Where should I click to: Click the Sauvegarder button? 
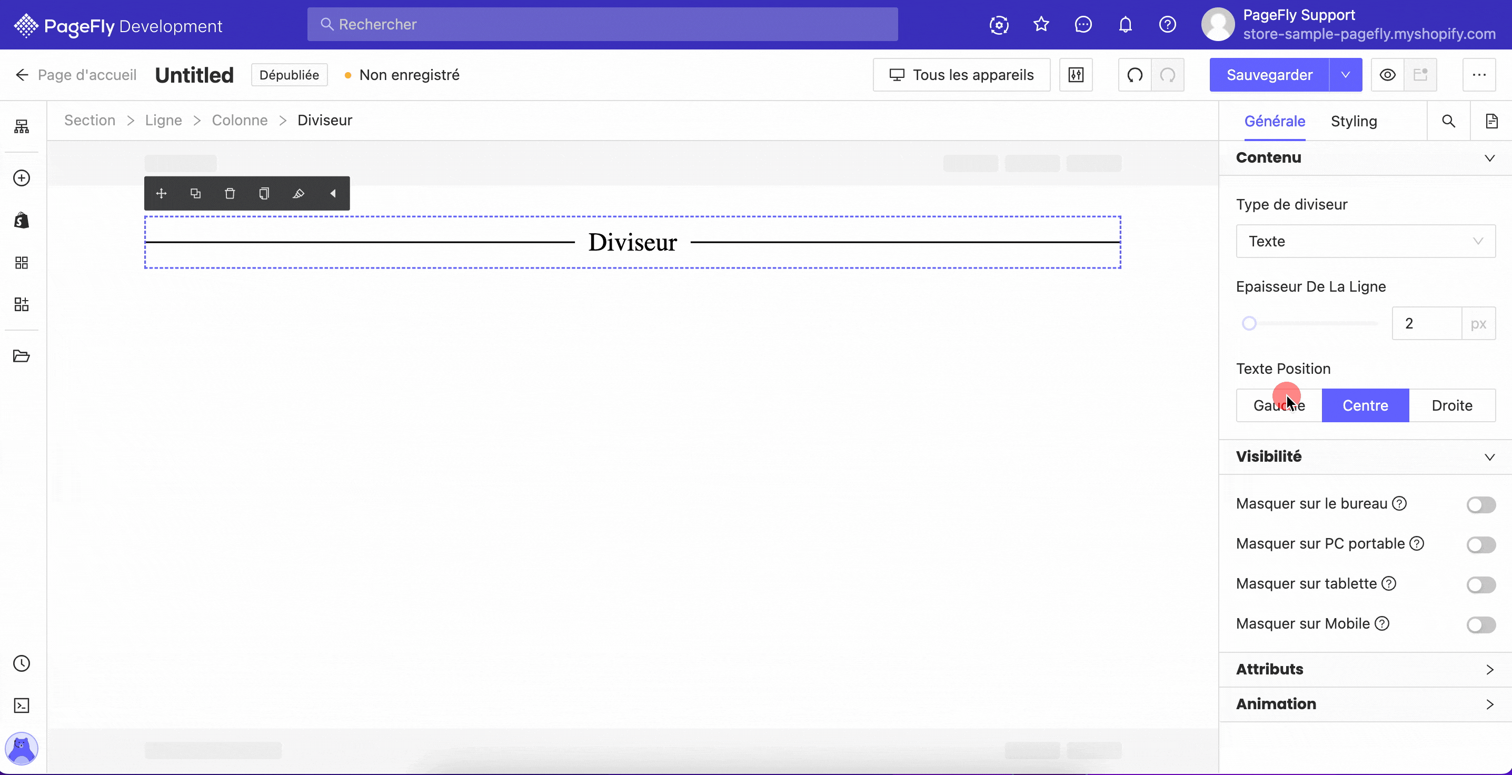(x=1270, y=75)
